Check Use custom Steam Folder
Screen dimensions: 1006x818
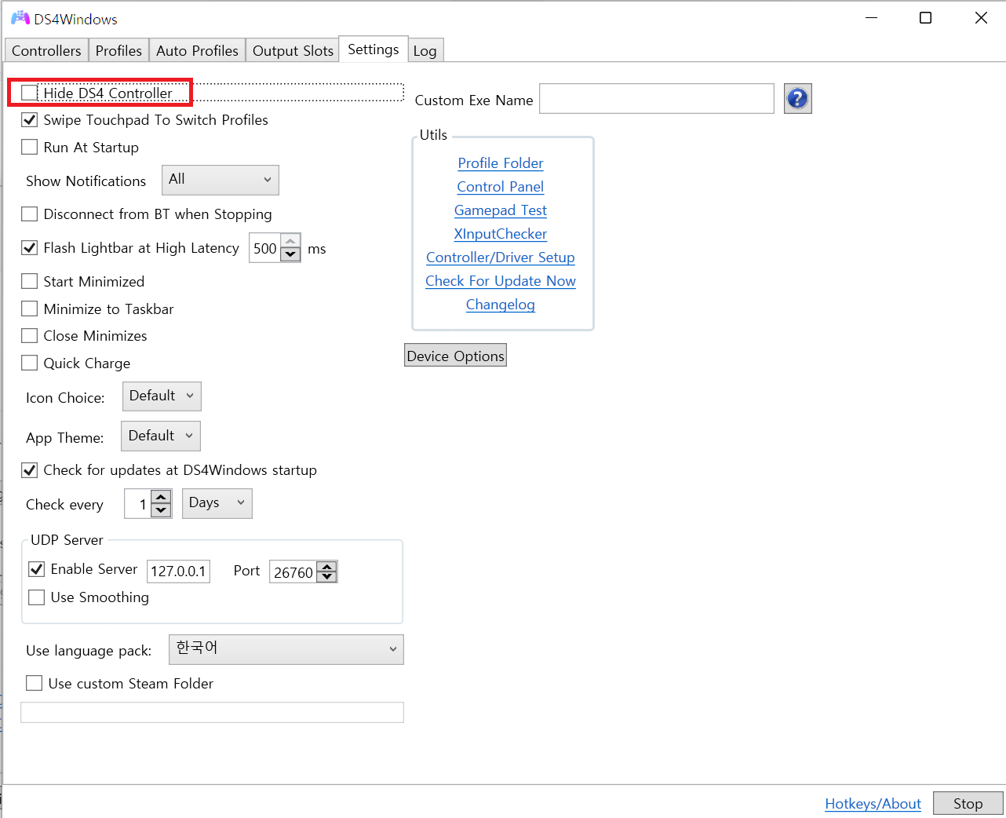[34, 683]
